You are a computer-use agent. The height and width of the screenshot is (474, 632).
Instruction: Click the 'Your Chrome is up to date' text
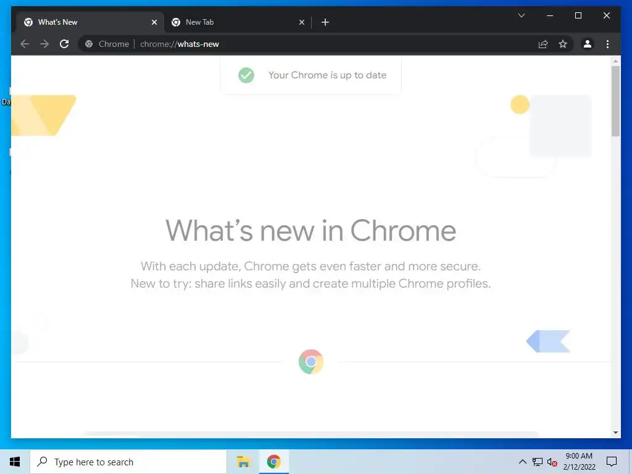point(327,75)
